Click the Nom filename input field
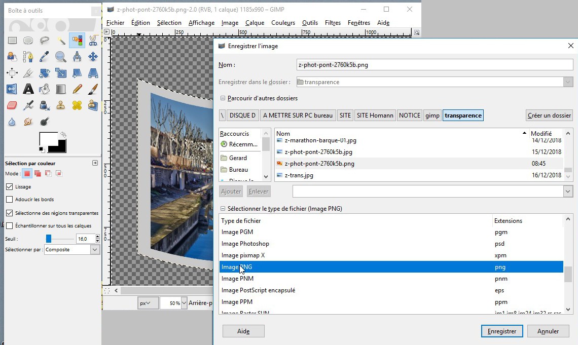Viewport: 578px width, 345px height. tap(435, 65)
